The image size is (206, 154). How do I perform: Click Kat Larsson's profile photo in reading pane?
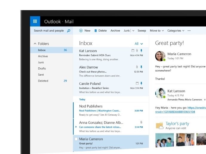pos(160,93)
